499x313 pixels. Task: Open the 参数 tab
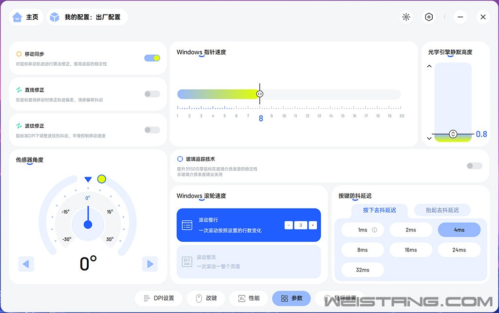click(291, 298)
